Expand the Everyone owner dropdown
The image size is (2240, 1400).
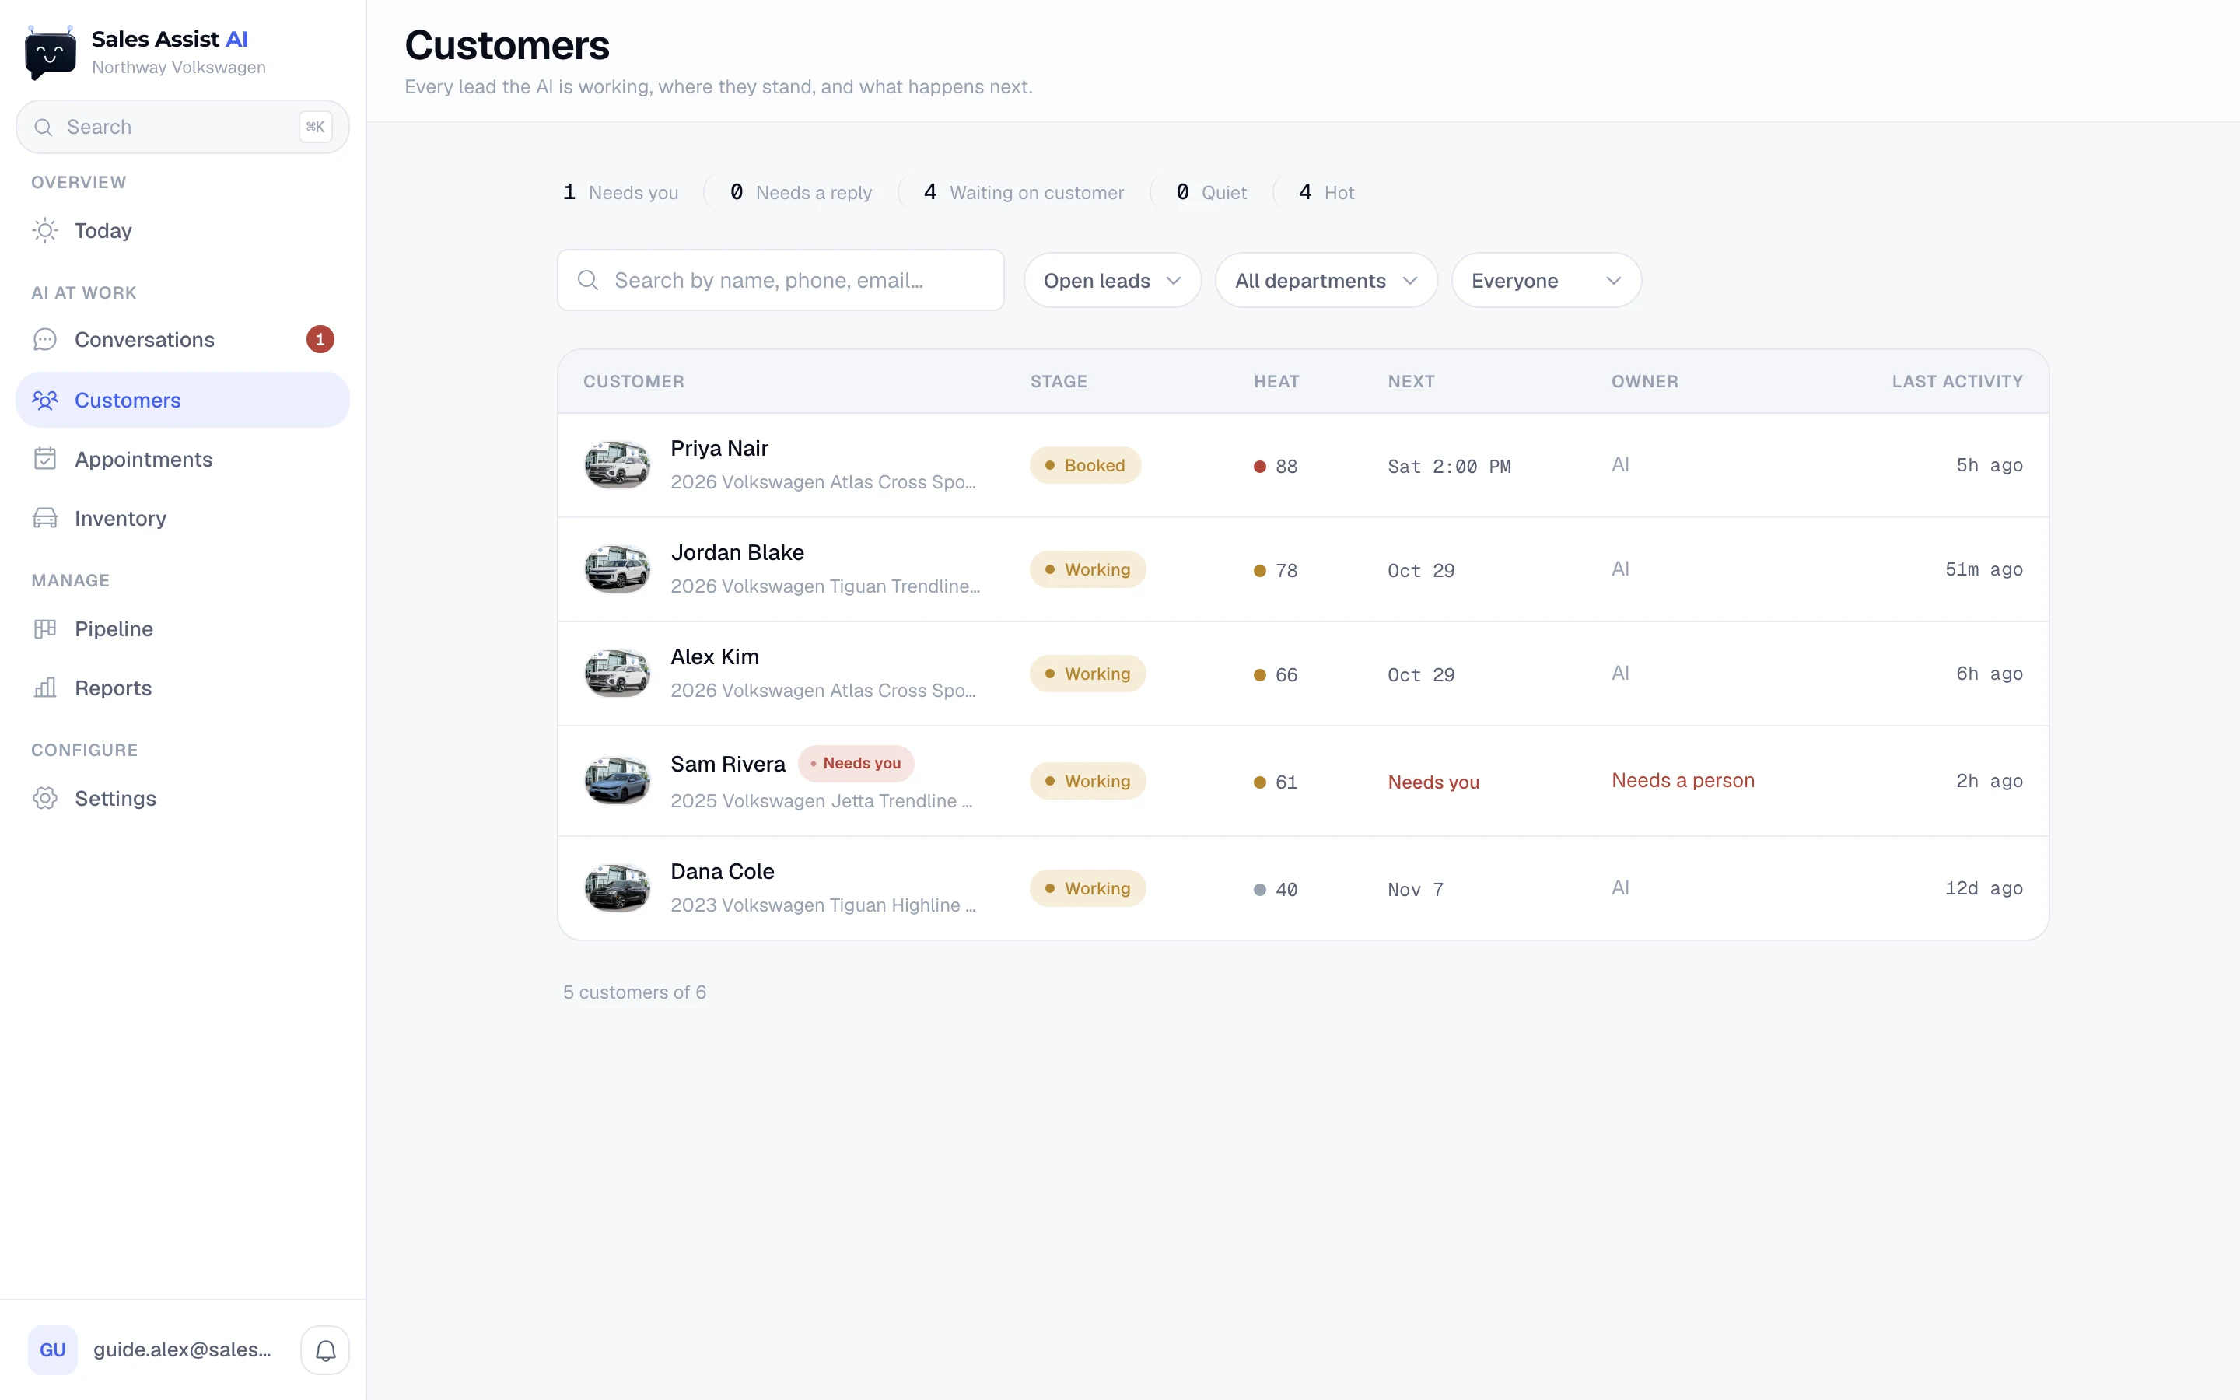pyautogui.click(x=1545, y=281)
